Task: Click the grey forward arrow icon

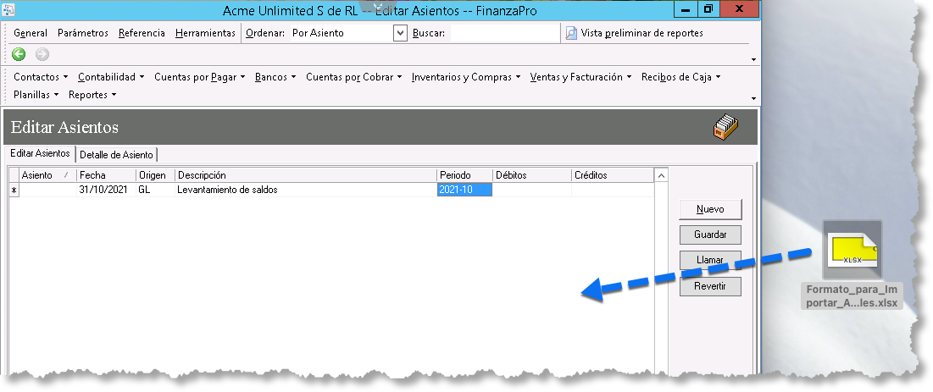Action: click(x=42, y=55)
